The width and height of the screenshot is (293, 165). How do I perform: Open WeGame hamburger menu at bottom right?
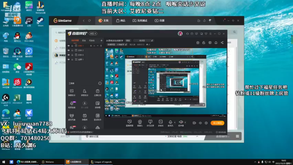coord(237,136)
